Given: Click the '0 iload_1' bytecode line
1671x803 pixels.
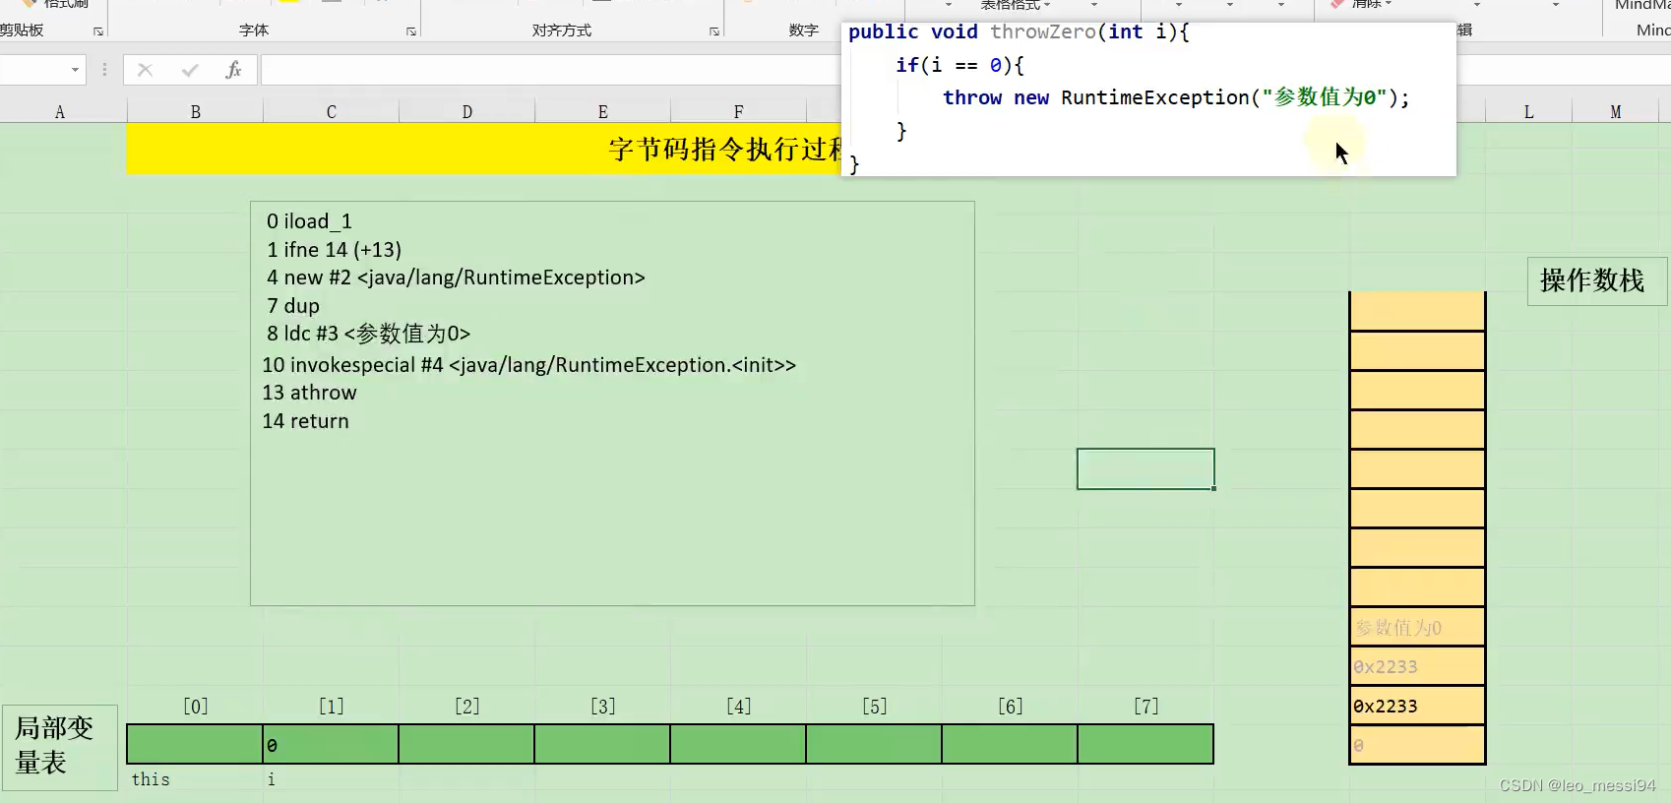Looking at the screenshot, I should [309, 221].
